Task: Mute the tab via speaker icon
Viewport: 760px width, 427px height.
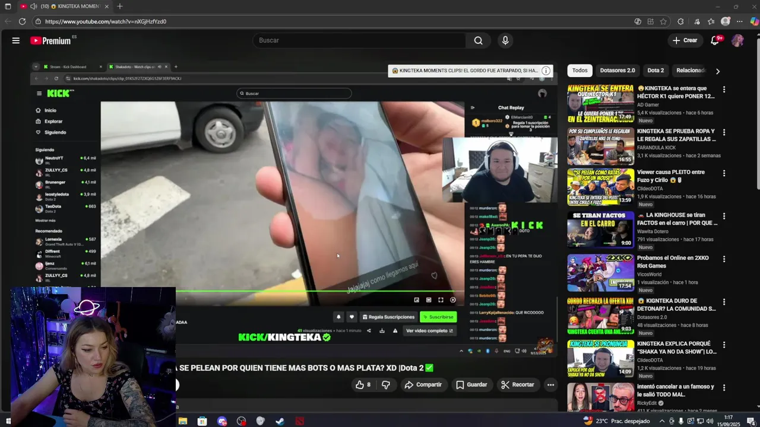Action: (33, 7)
